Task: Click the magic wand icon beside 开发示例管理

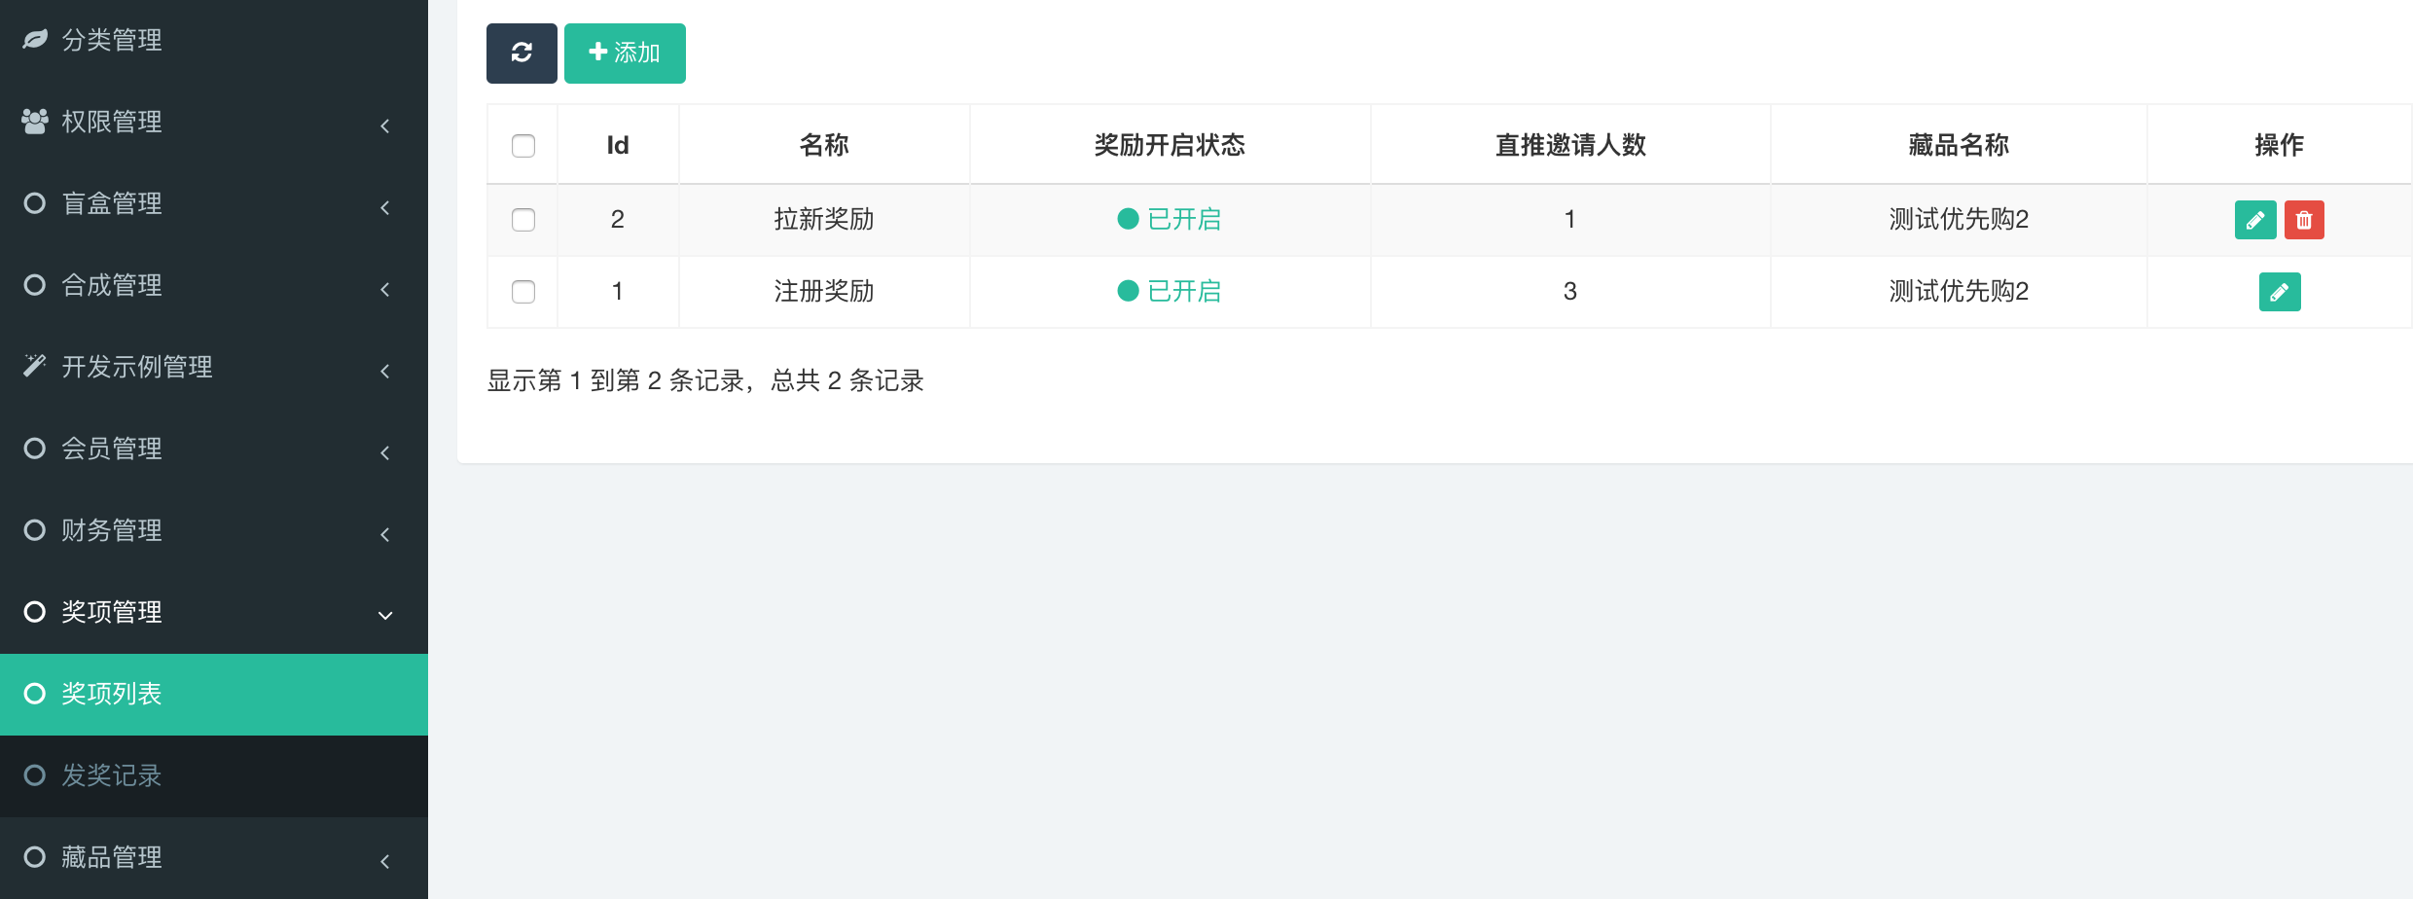Action: click(35, 366)
